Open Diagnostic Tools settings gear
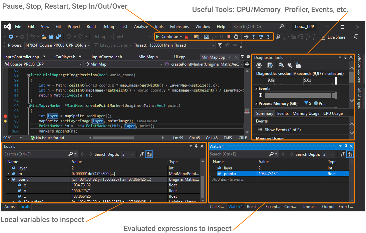 pos(259,65)
